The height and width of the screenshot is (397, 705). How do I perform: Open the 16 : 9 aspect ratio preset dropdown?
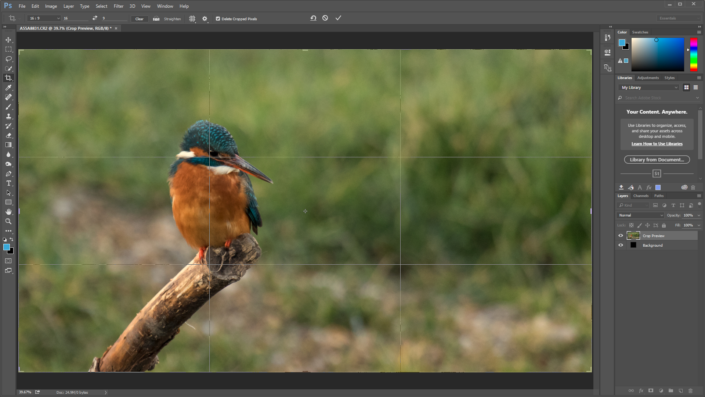click(x=44, y=18)
